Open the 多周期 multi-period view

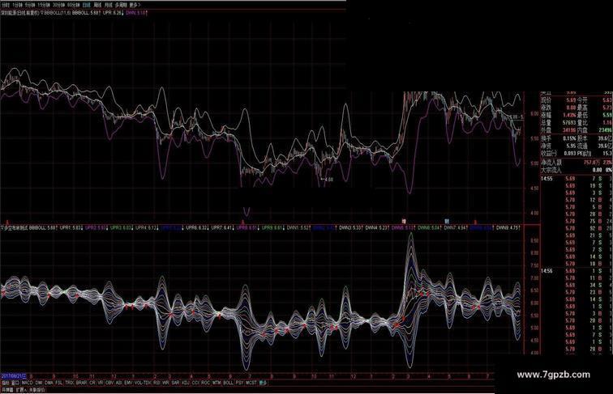tap(121, 5)
